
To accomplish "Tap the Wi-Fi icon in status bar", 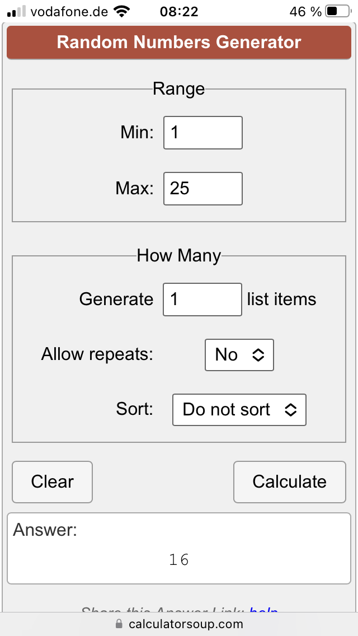I will (120, 11).
